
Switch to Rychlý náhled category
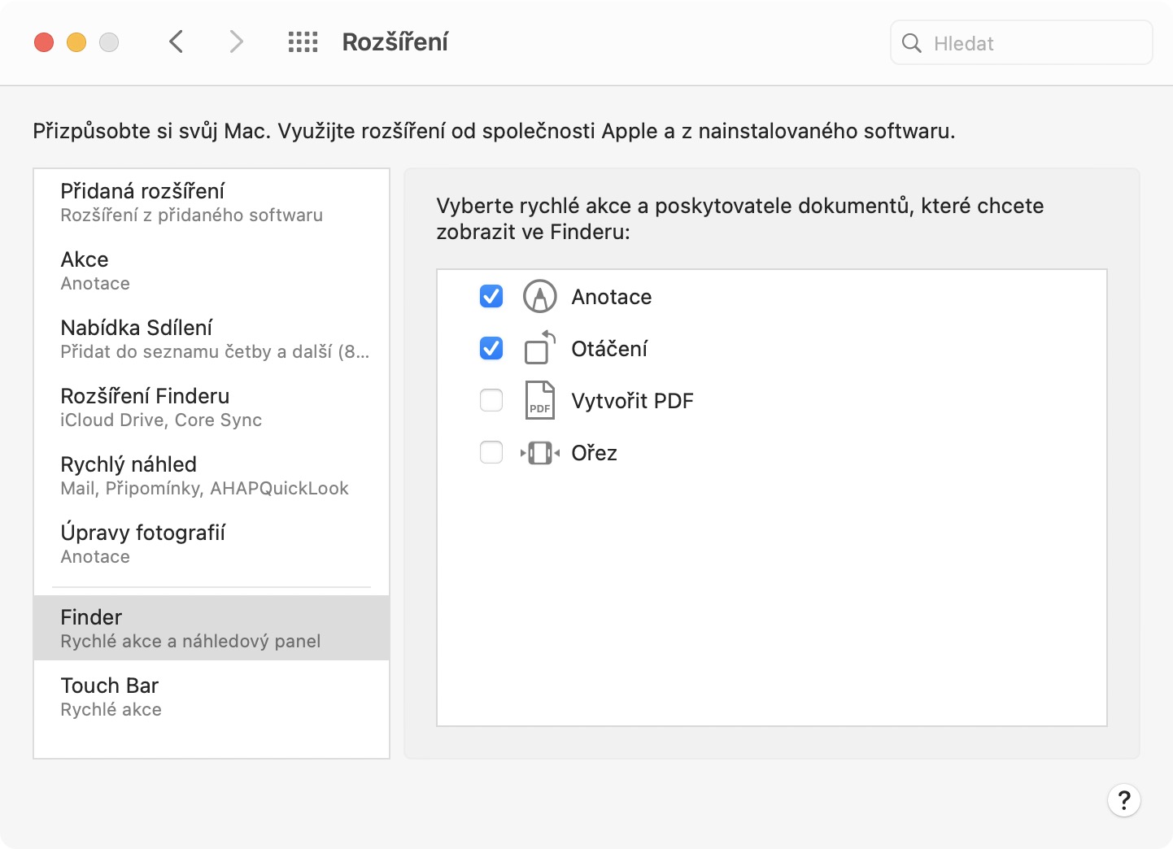pos(211,475)
